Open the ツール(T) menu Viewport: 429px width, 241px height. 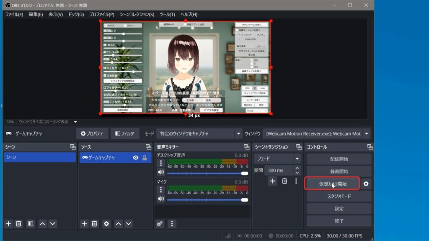click(167, 14)
